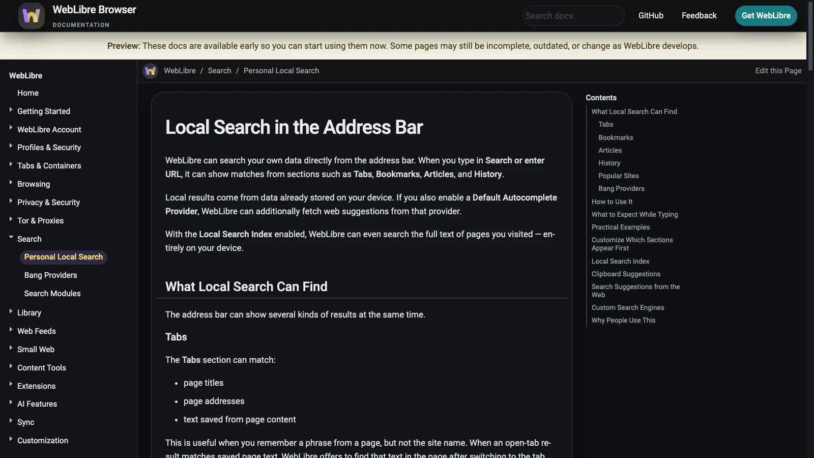This screenshot has height=458, width=814.
Task: Open the GitHub link in header
Action: (651, 16)
